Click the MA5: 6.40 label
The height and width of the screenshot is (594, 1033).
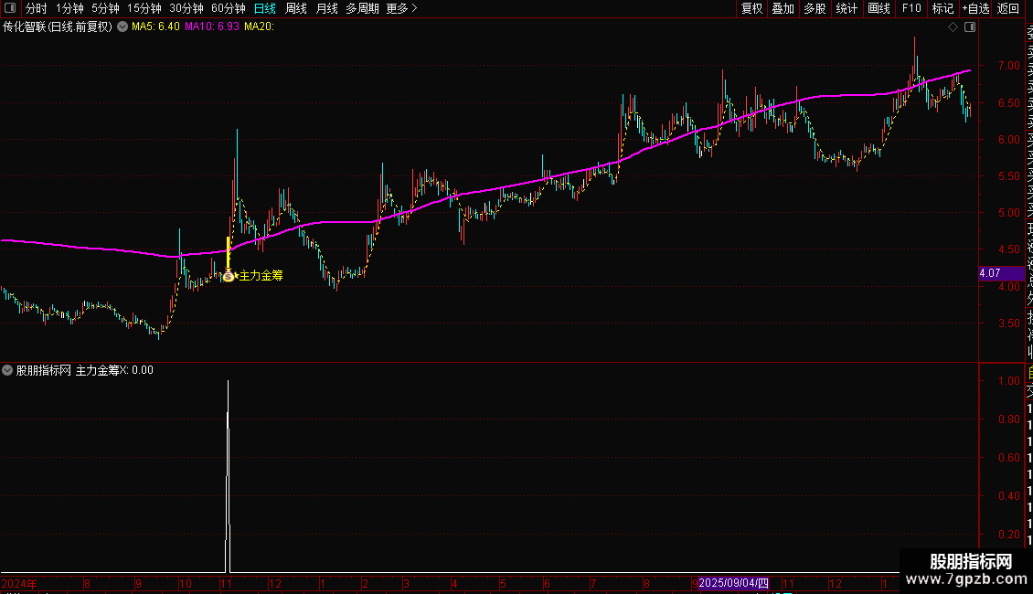coord(155,27)
